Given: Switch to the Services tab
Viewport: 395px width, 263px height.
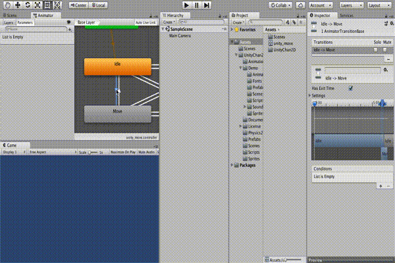Looking at the screenshot, I should [x=347, y=14].
